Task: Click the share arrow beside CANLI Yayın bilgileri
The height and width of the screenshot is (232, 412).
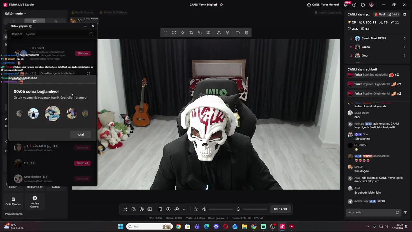Action: (221, 5)
